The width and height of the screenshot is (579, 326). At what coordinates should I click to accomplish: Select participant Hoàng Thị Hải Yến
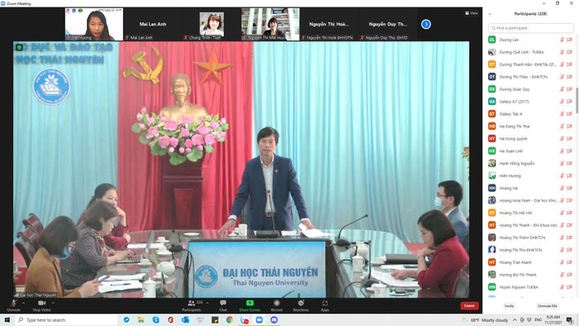(x=530, y=213)
